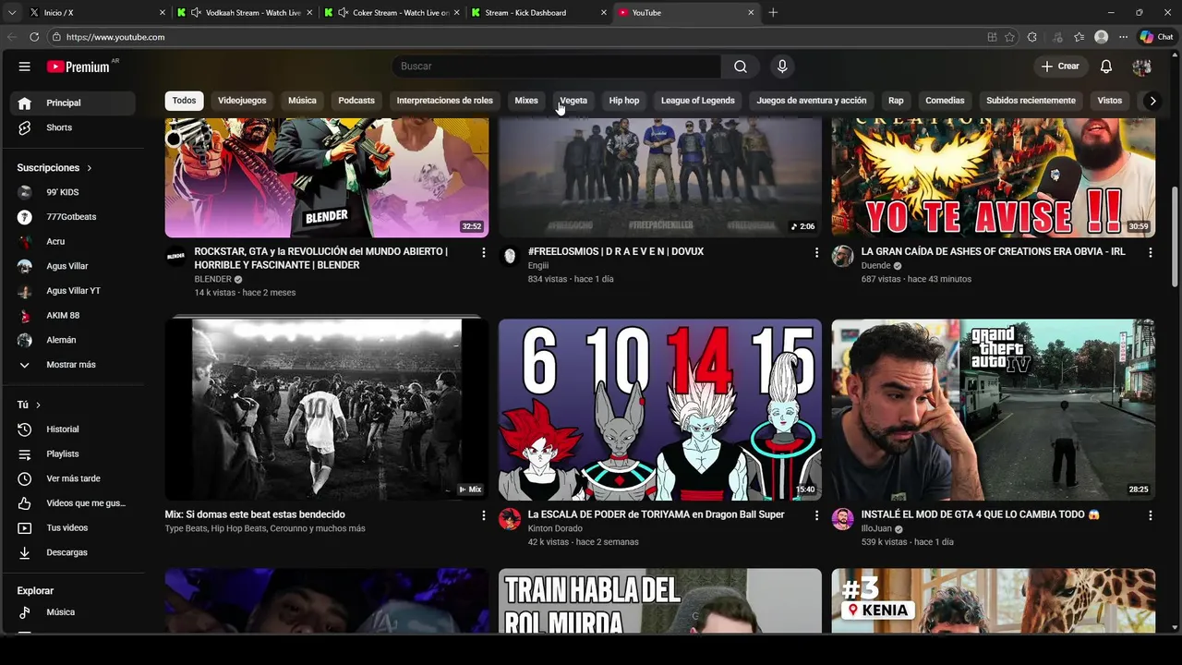Select the Vegeta filter chip

pyautogui.click(x=573, y=101)
